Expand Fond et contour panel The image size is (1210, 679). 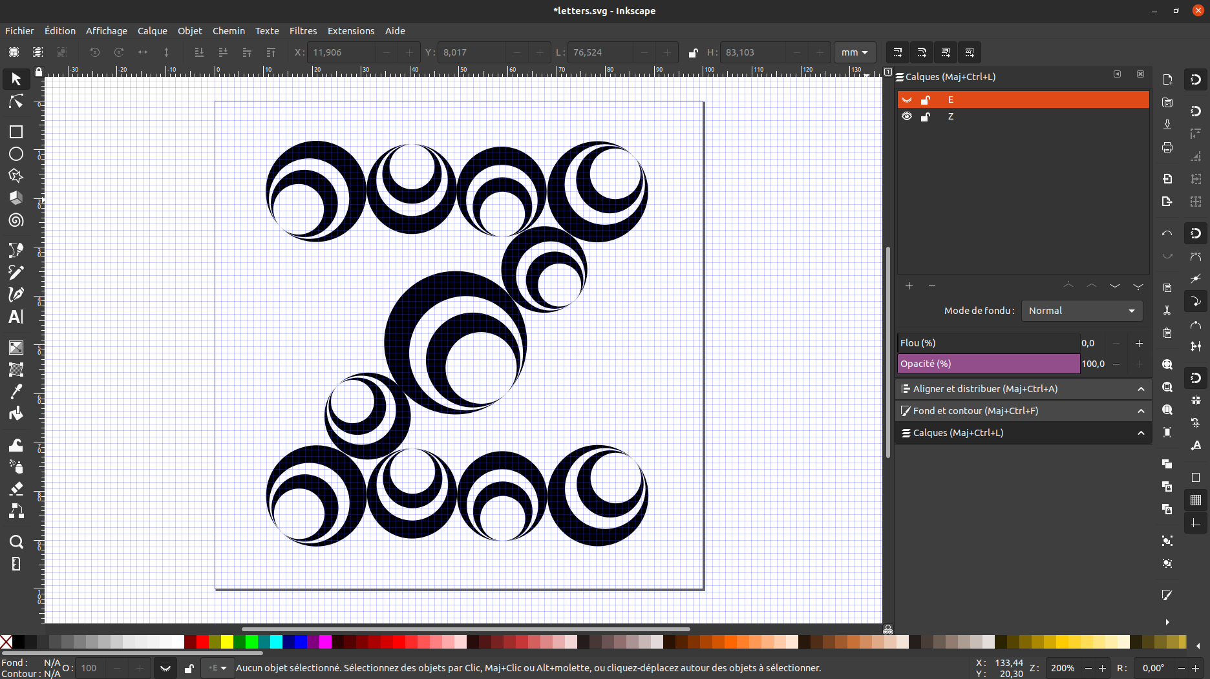1023,411
